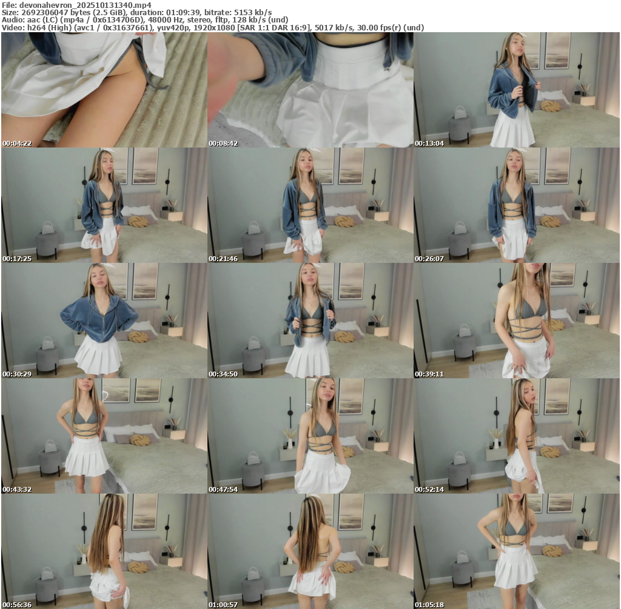Click the Size and duration info line
The image size is (621, 609).
tap(136, 12)
